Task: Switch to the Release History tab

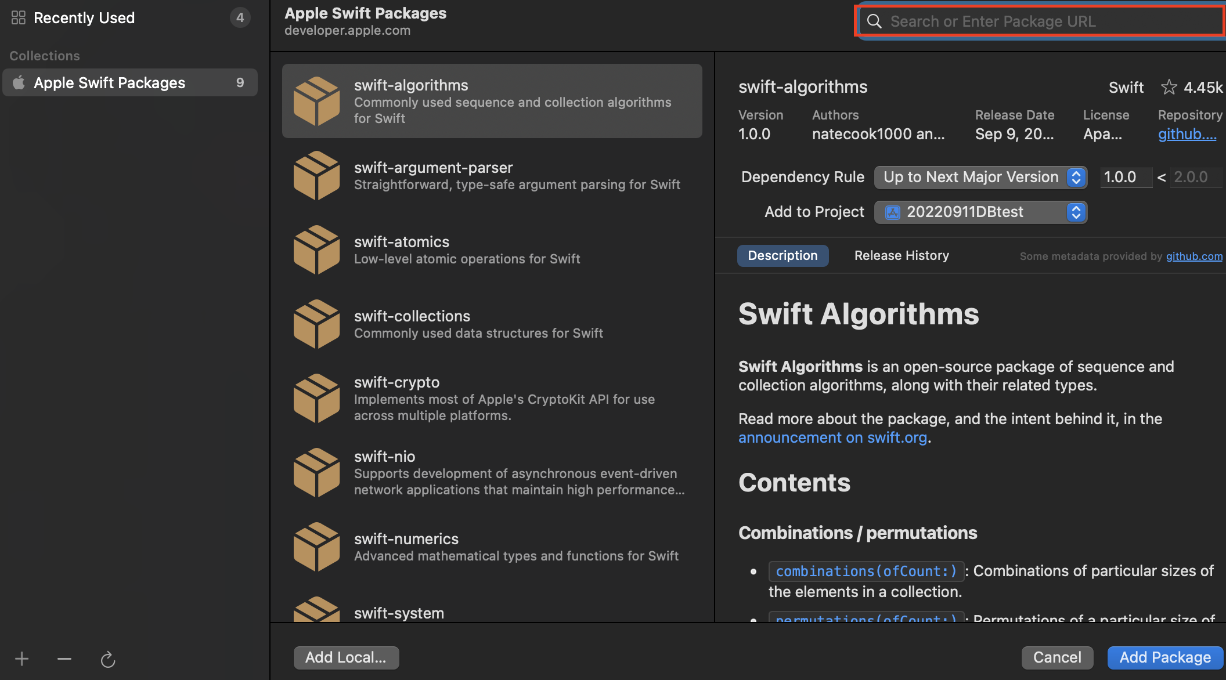Action: coord(902,256)
